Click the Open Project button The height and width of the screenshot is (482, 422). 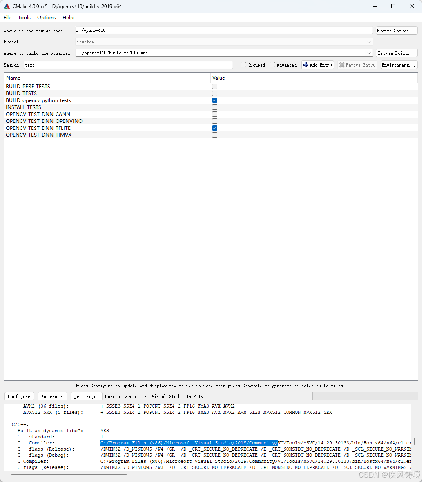(87, 396)
